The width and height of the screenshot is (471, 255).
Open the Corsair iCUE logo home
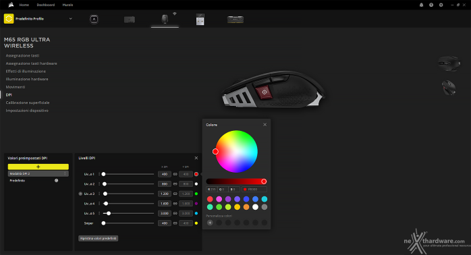11,5
